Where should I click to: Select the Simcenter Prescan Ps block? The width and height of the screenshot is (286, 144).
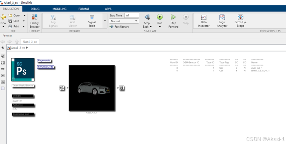(x=23, y=70)
